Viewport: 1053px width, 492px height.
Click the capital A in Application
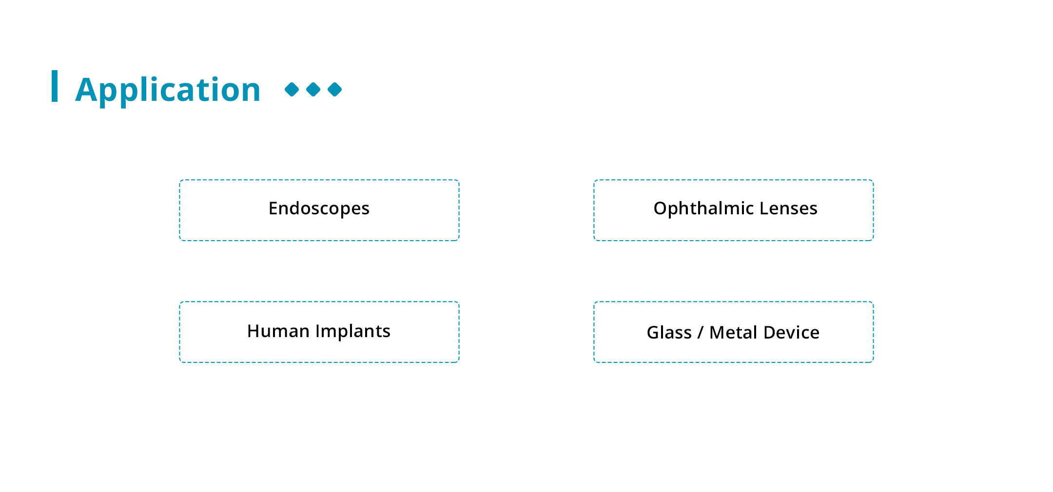click(x=86, y=89)
